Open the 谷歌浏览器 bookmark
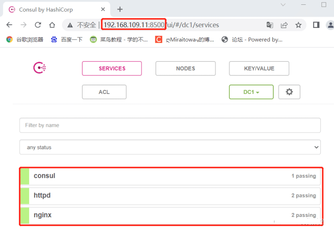The height and width of the screenshot is (229, 334). [x=25, y=39]
